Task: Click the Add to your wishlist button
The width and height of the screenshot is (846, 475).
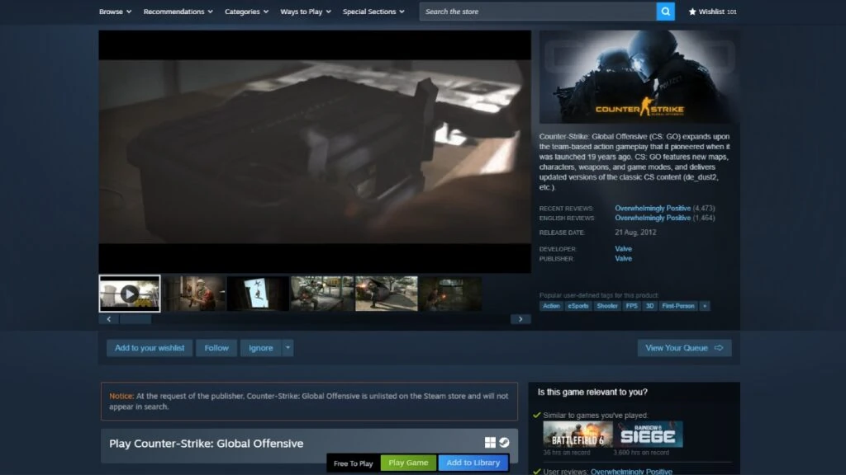Action: pos(149,348)
